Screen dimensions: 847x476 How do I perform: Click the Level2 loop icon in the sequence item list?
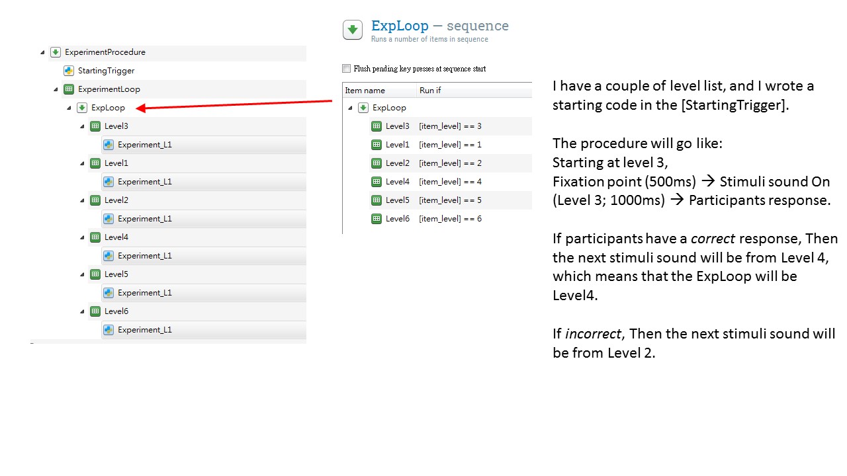tap(377, 163)
